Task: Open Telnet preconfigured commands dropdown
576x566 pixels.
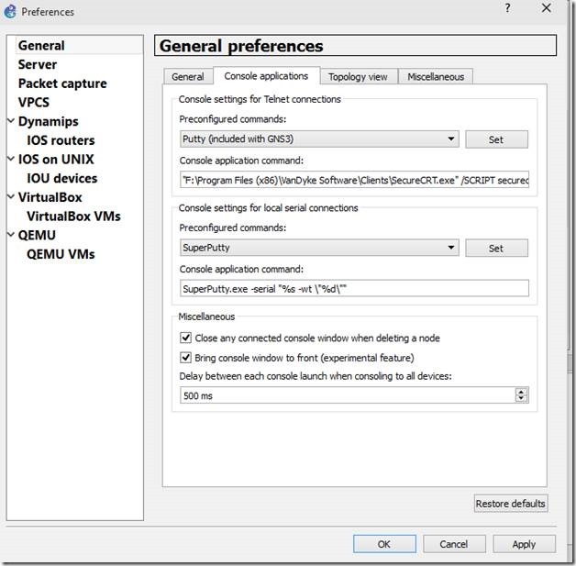Action: point(319,139)
